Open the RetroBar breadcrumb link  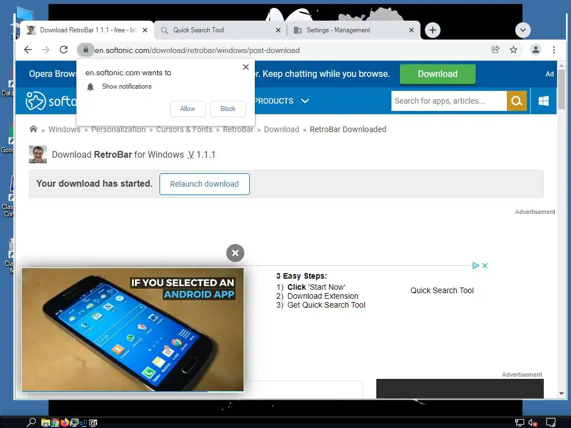(x=238, y=129)
